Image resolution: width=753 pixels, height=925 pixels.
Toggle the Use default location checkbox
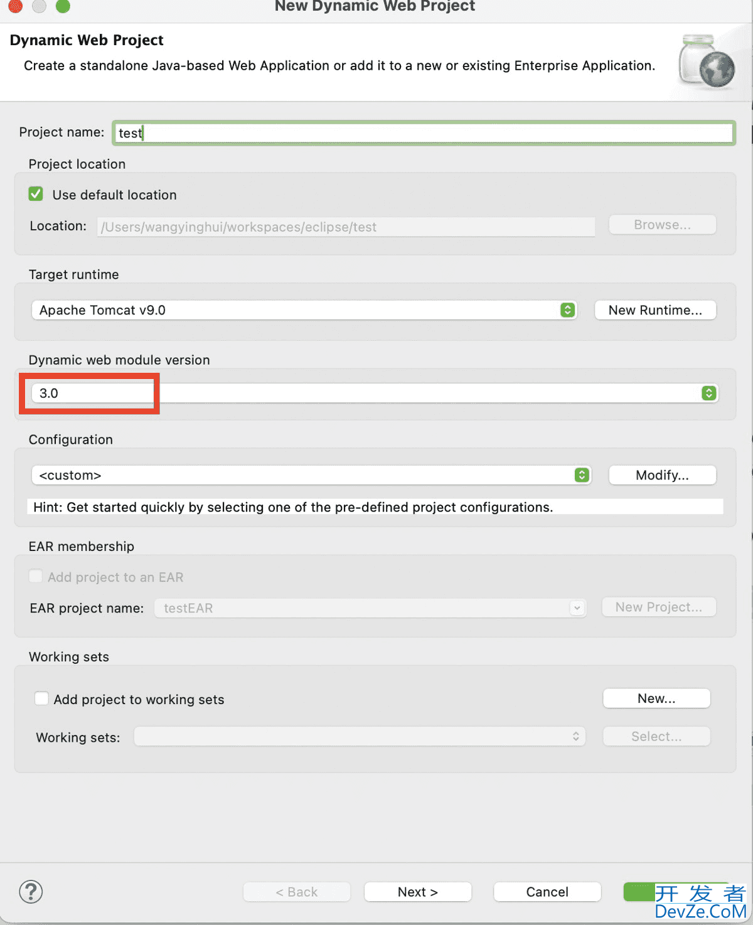coord(36,195)
